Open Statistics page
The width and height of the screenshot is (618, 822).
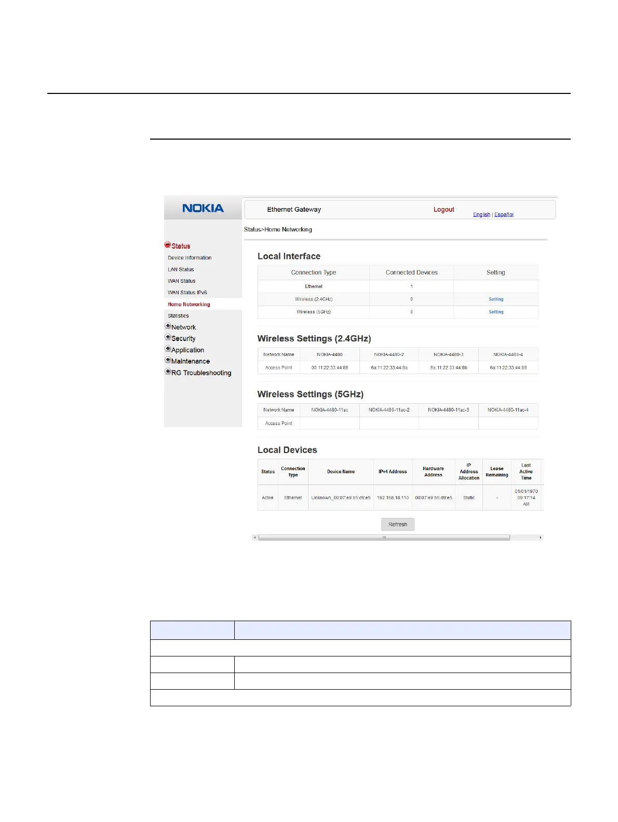178,316
